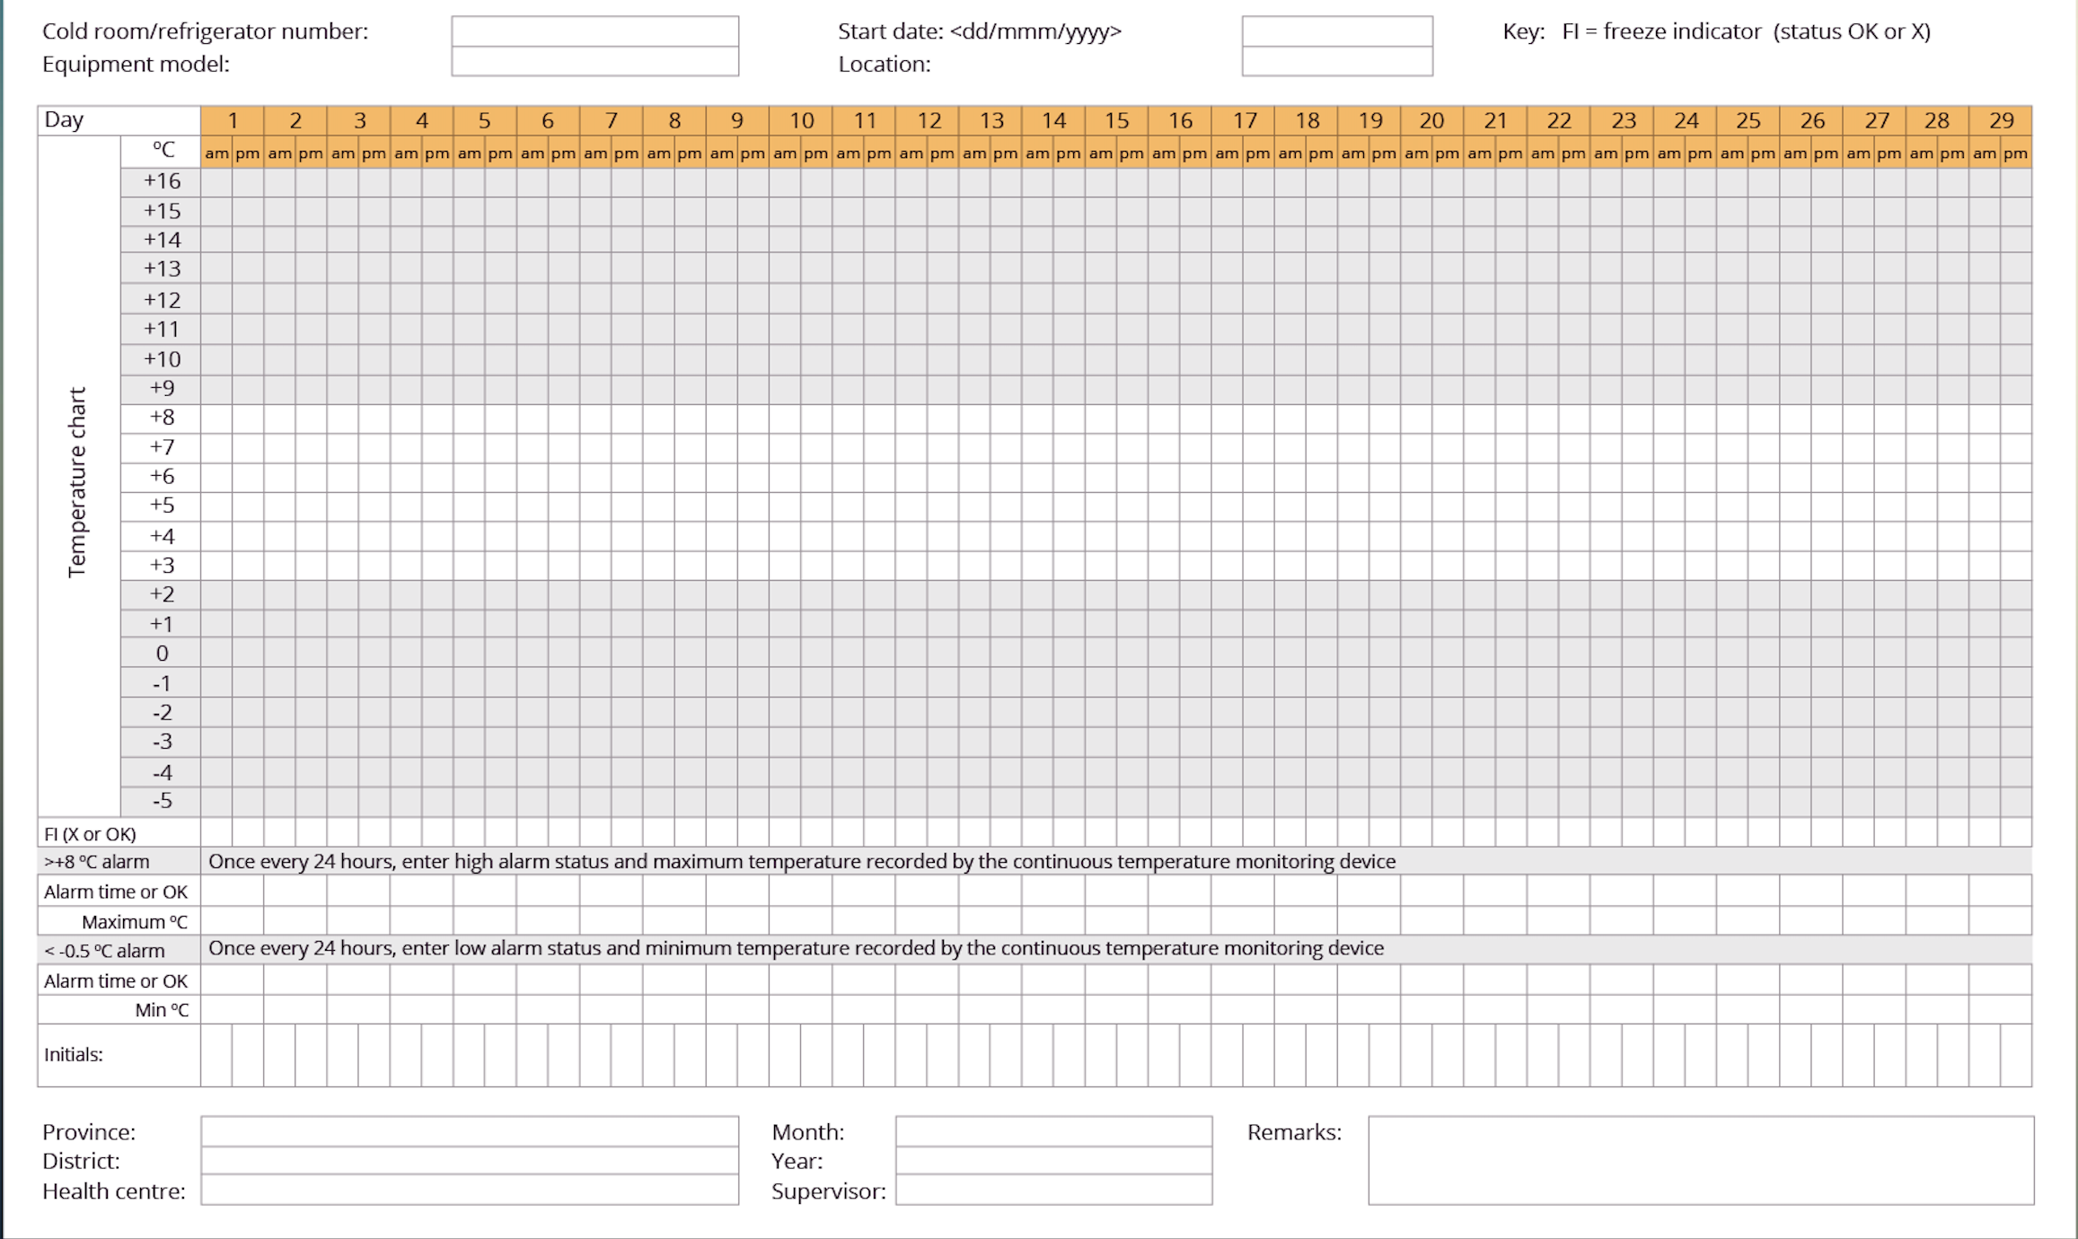This screenshot has height=1239, width=2078.
Task: Click the Month input field
Action: 1053,1131
